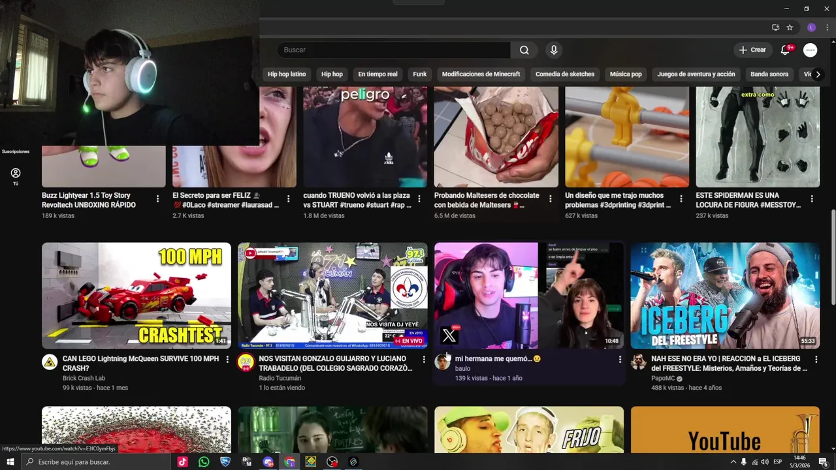Image resolution: width=836 pixels, height=470 pixels.
Task: Open the CRASHTEST LEGO video thumbnail
Action: pos(137,296)
